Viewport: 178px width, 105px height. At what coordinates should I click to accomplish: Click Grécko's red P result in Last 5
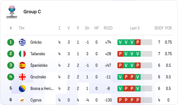click(x=138, y=42)
